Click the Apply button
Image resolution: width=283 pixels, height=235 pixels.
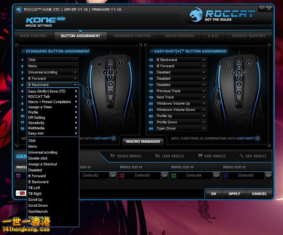[x=234, y=194]
